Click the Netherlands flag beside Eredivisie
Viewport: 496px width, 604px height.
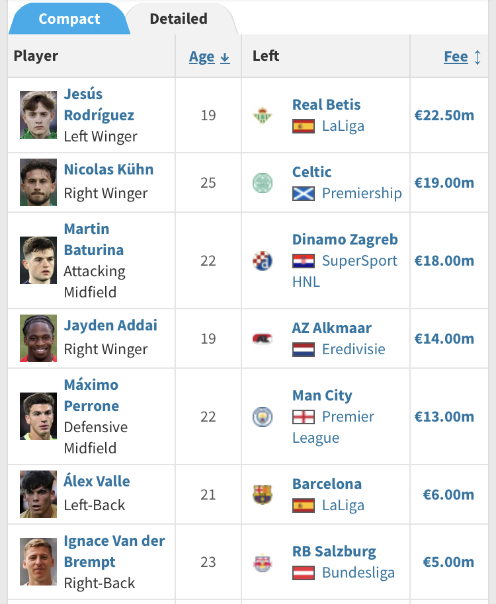(304, 350)
